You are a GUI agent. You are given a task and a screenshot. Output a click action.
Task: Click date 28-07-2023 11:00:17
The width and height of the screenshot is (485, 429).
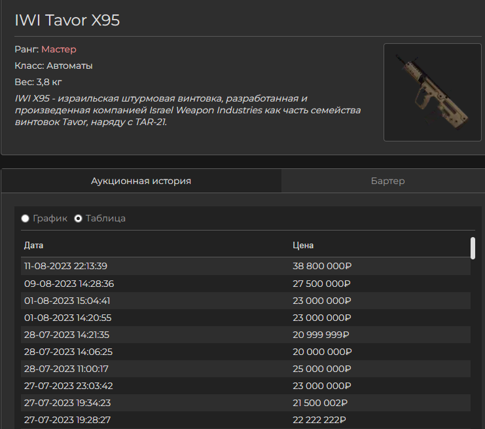(66, 369)
